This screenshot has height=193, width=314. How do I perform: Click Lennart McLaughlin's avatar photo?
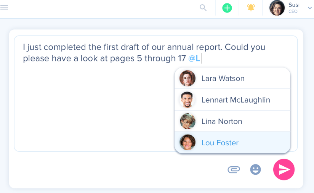187,100
